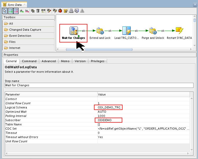
Task: Click the red 'ko' link tool
Action: click(27, 11)
